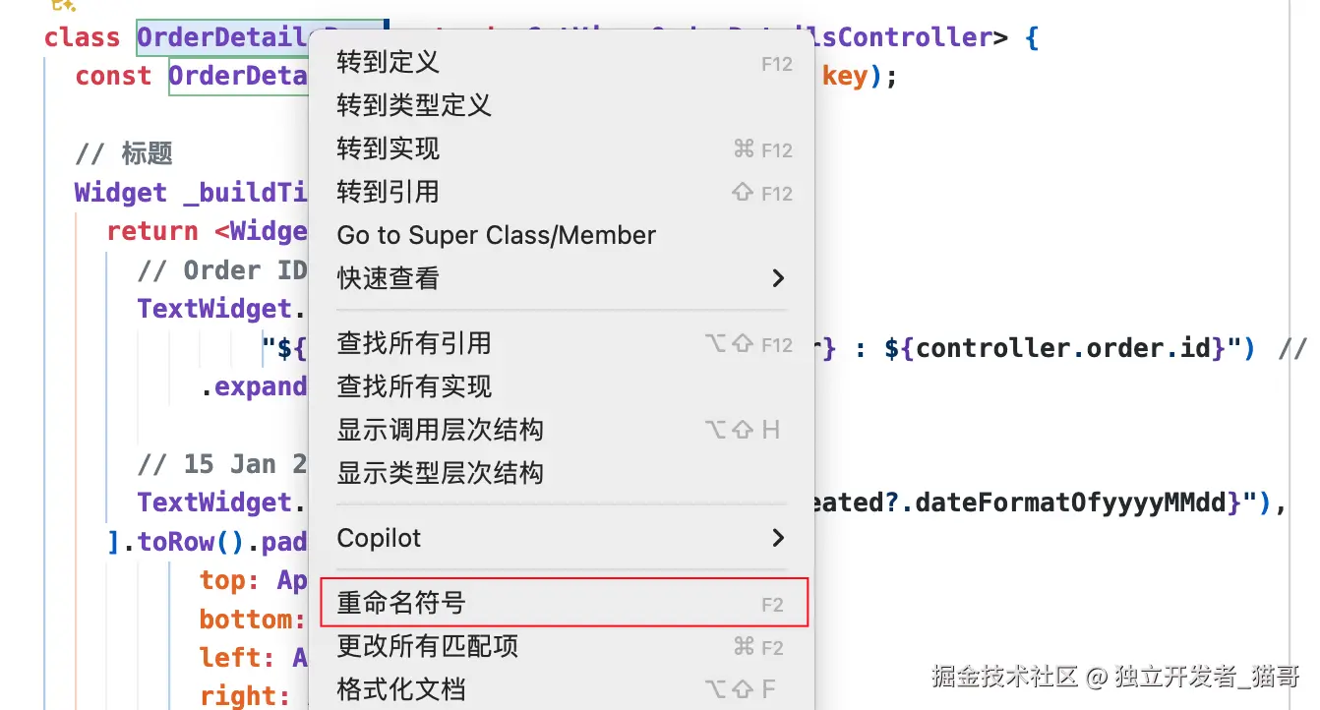This screenshot has width=1320, height=710.
Task: Click the highlighted OrderDetail class name
Action: pos(222,37)
